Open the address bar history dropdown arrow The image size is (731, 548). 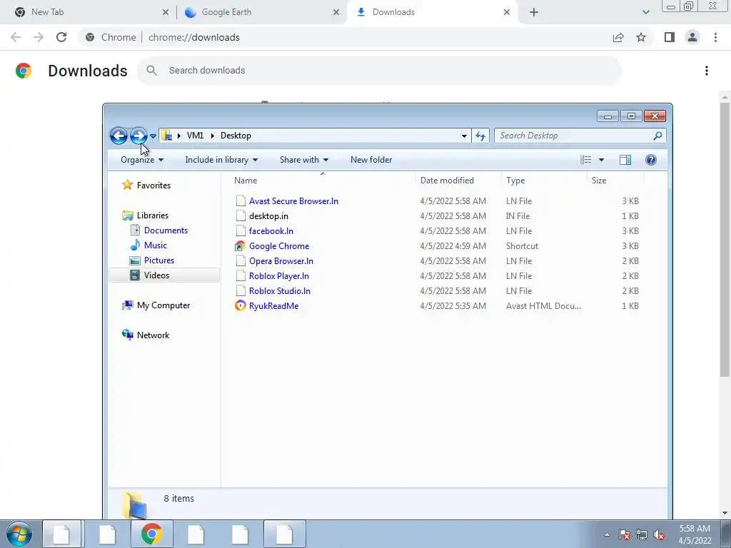pos(464,136)
